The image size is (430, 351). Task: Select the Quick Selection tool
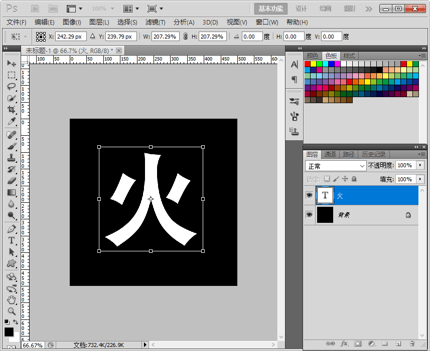click(x=11, y=98)
